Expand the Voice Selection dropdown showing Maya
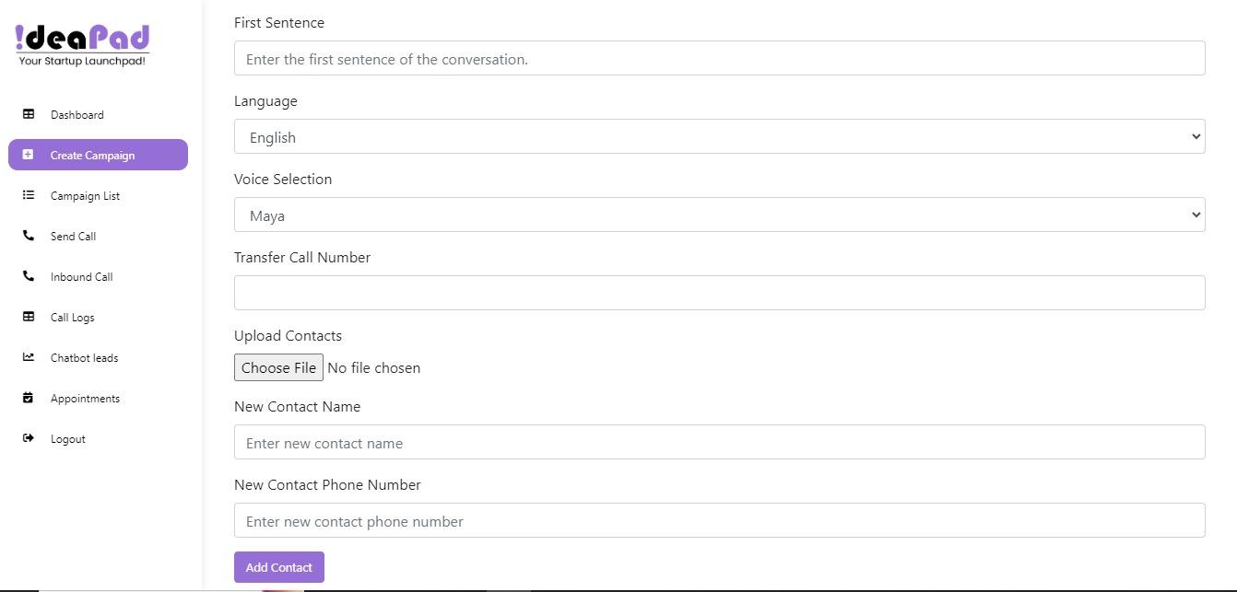 719,215
